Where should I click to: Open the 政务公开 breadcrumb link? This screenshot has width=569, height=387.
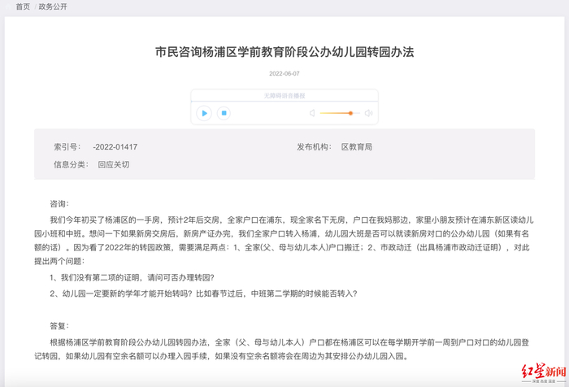(53, 7)
